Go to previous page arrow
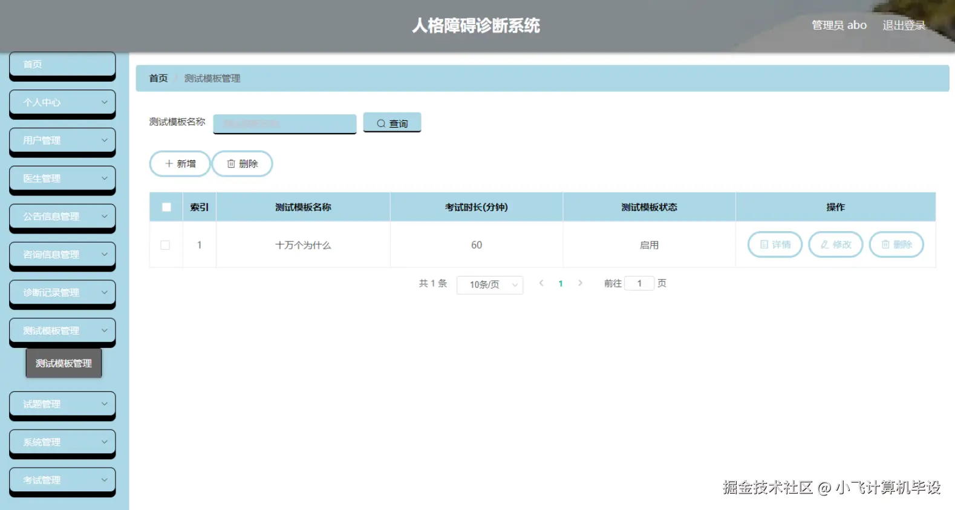The height and width of the screenshot is (510, 955). [x=541, y=283]
